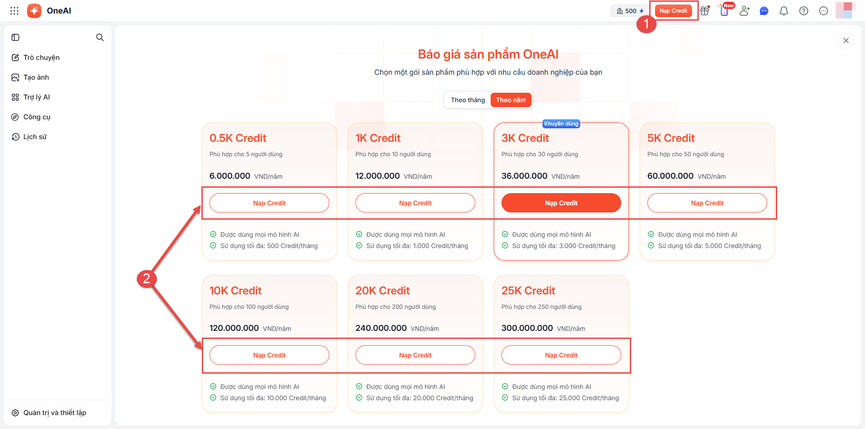Click the help question mark icon
The width and height of the screenshot is (865, 429).
tap(804, 11)
